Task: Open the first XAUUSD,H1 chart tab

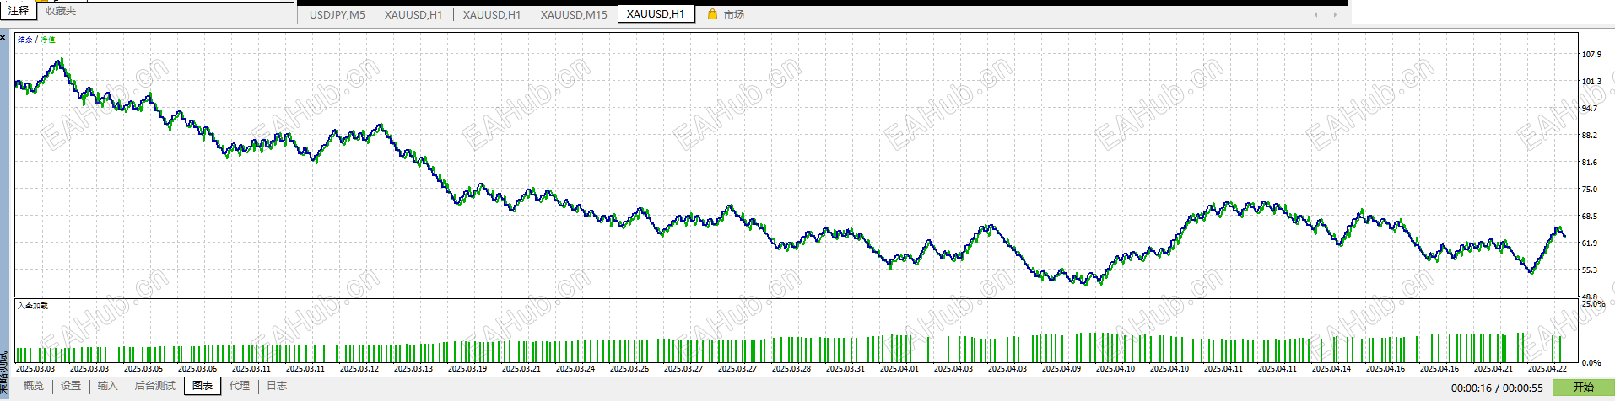Action: (413, 14)
